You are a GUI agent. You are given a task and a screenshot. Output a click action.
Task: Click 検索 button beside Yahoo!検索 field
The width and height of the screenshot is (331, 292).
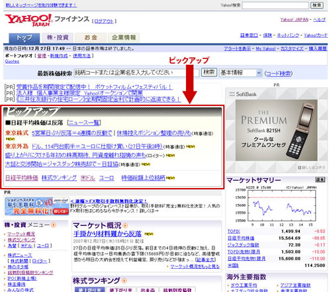(x=317, y=5)
